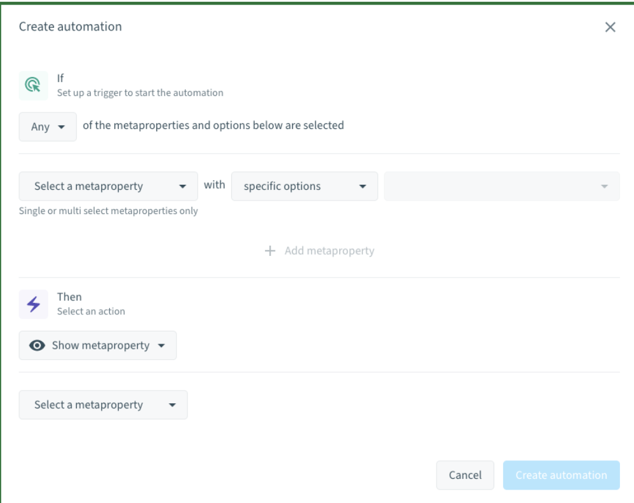
Task: Open the specific options dropdown
Action: pos(304,186)
